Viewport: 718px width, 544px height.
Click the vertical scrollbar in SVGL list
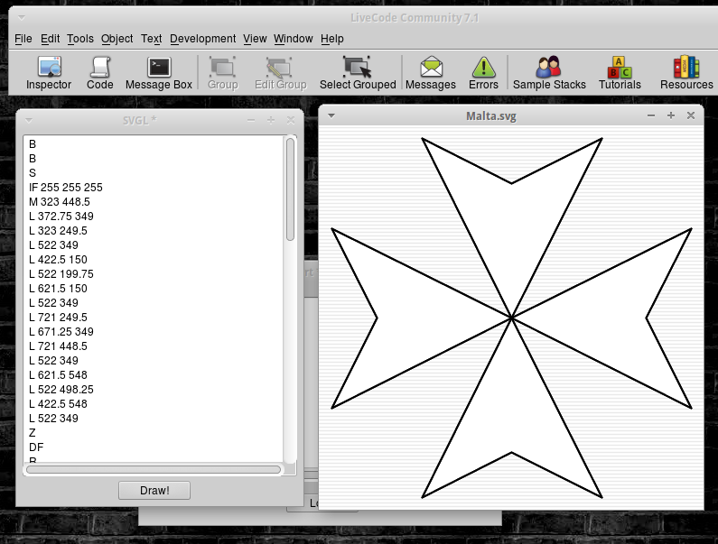coord(291,189)
